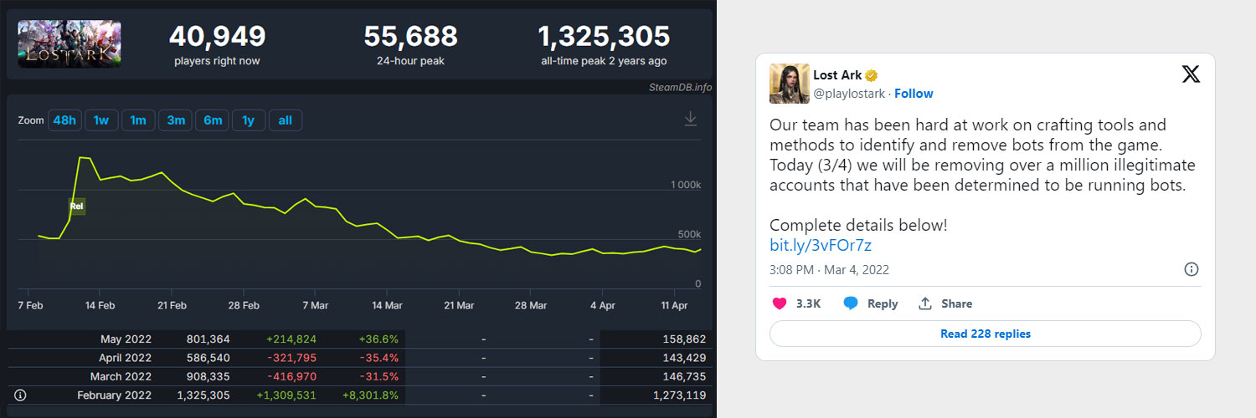Like the tweet with the heart icon
Viewport: 1256px width, 418px height.
pyautogui.click(x=780, y=303)
